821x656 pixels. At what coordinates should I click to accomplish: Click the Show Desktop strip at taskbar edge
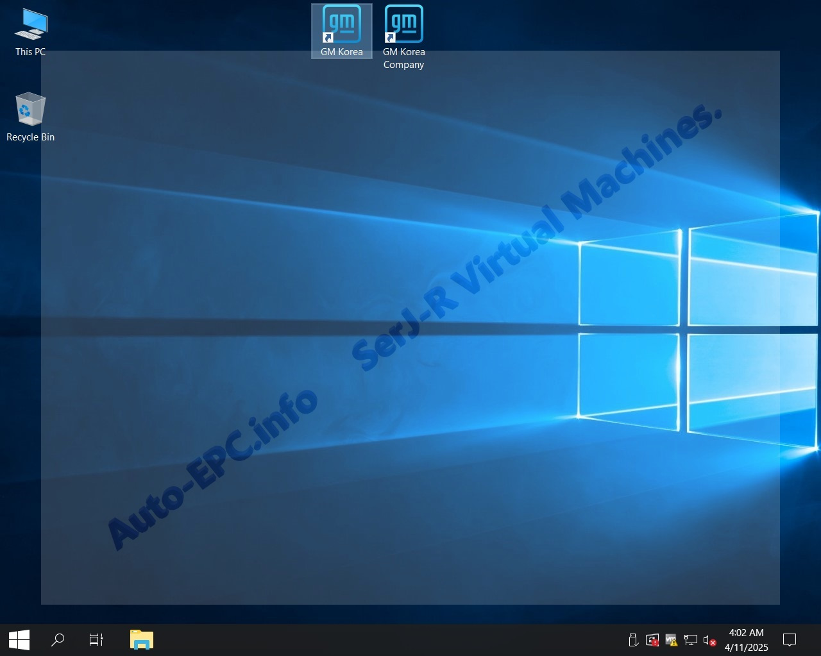tap(819, 639)
